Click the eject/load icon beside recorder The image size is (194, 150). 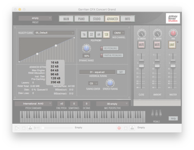pyautogui.click(x=132, y=128)
